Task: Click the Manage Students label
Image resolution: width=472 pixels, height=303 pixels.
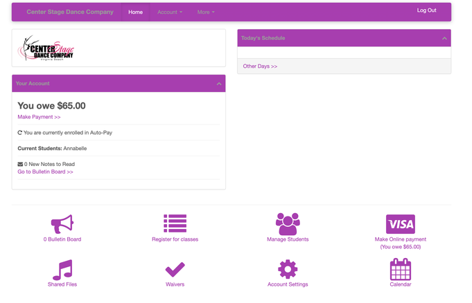Action: pyautogui.click(x=288, y=239)
